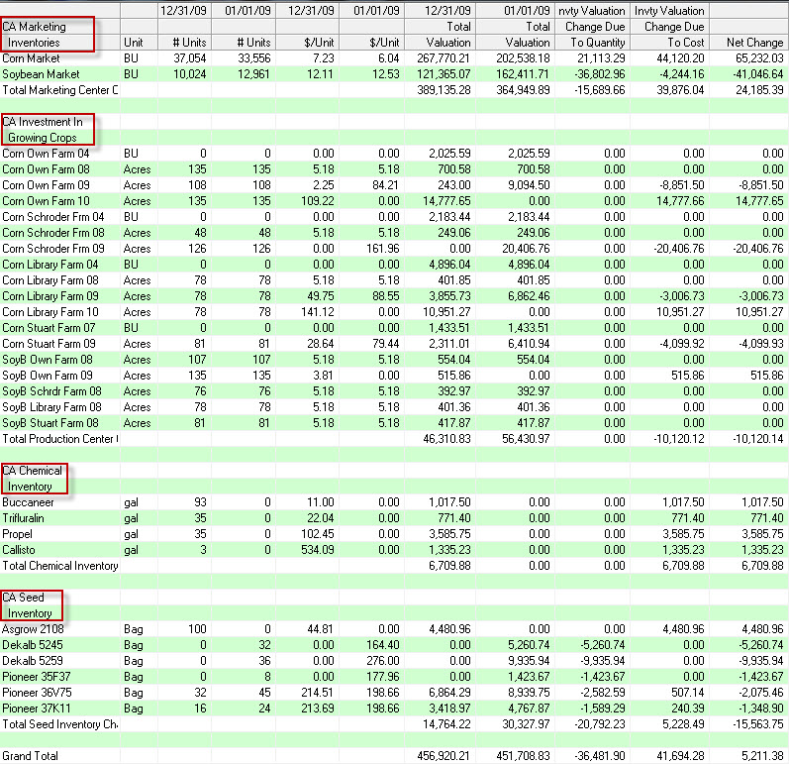The width and height of the screenshot is (789, 764).
Task: Select the Buccaneer chemical row label
Action: click(26, 502)
